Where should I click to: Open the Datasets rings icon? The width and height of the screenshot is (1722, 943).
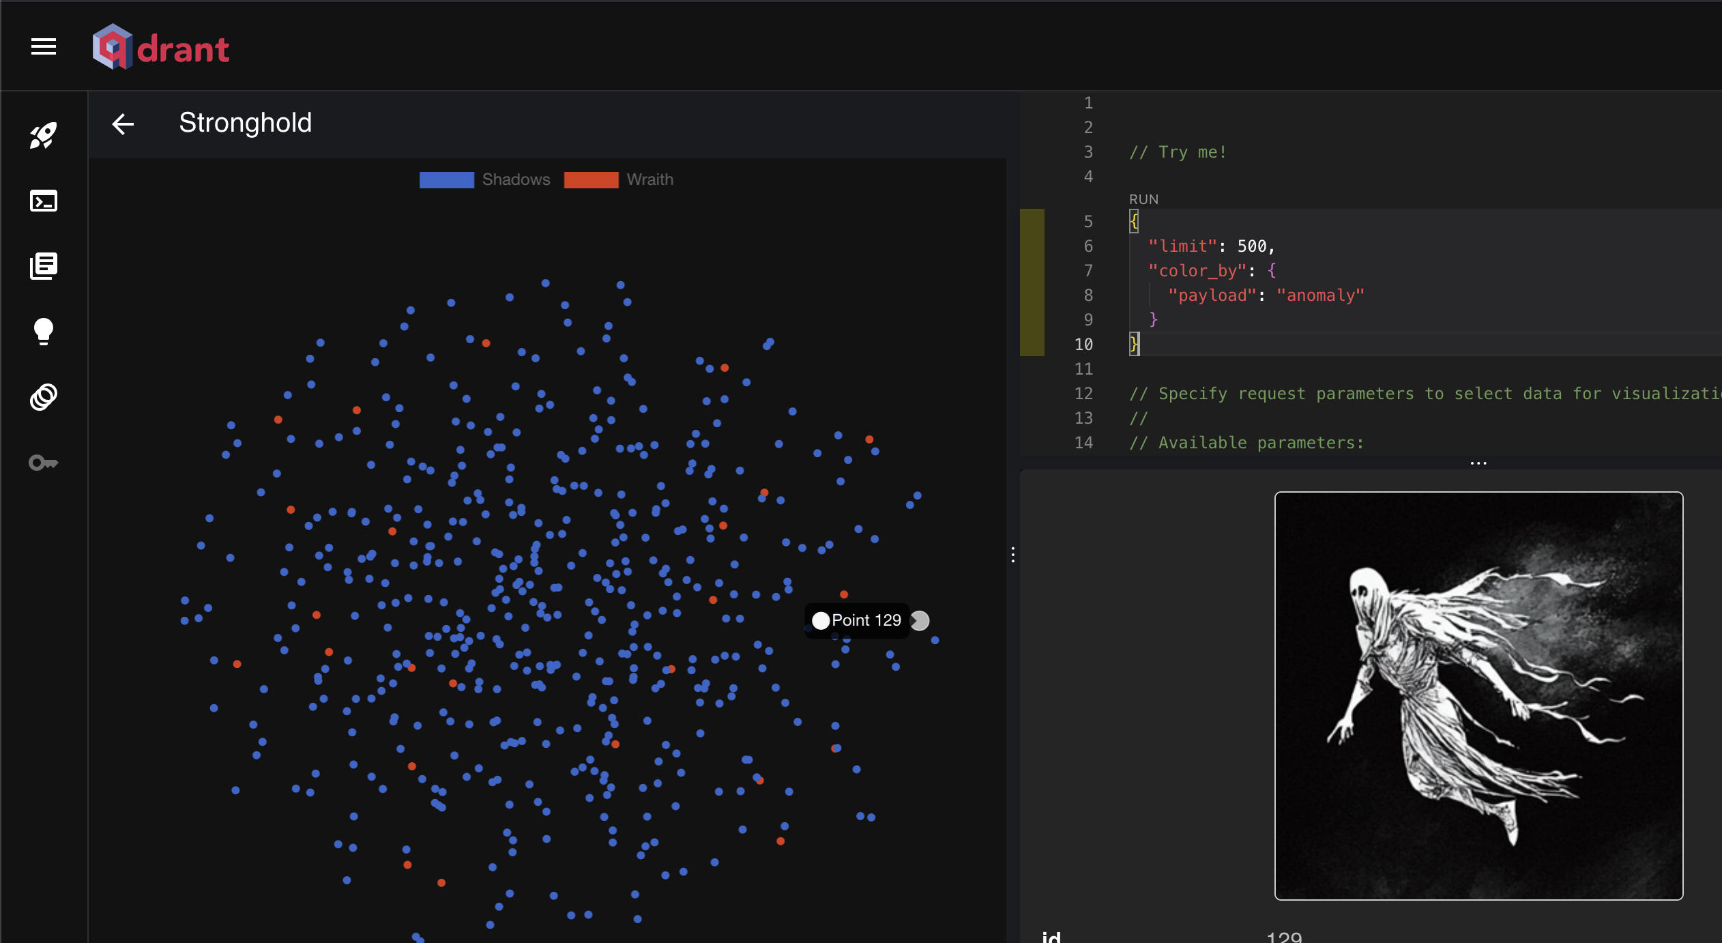44,397
